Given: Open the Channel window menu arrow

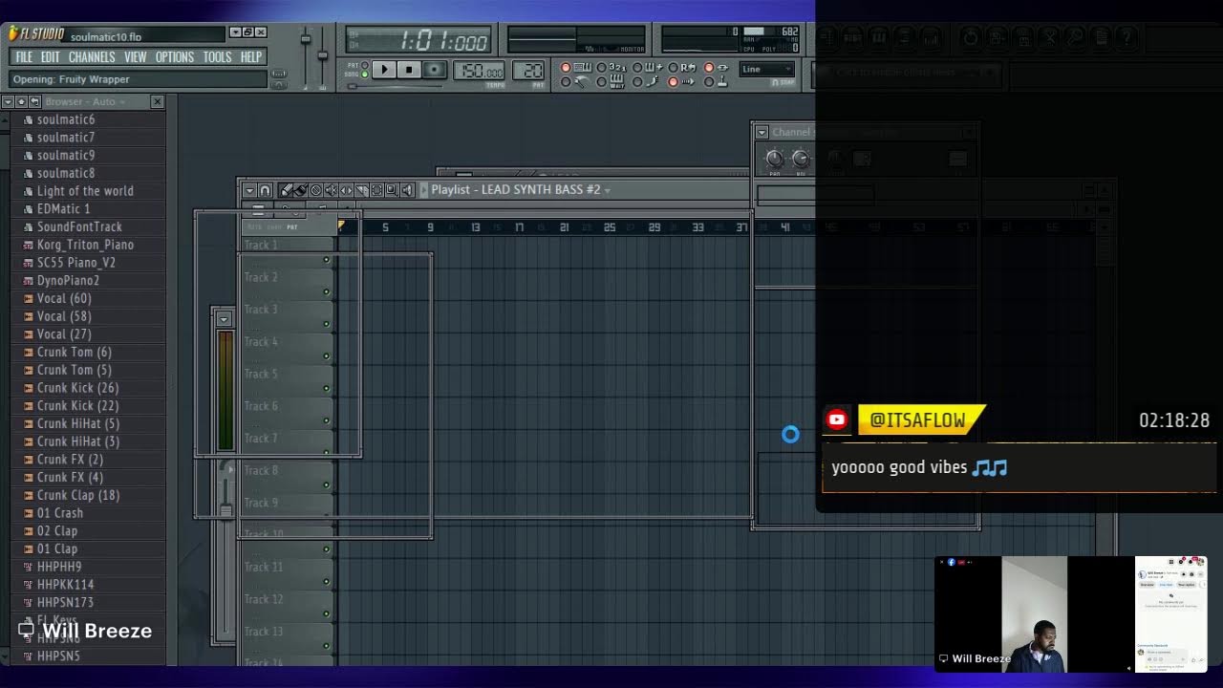Looking at the screenshot, I should [762, 132].
